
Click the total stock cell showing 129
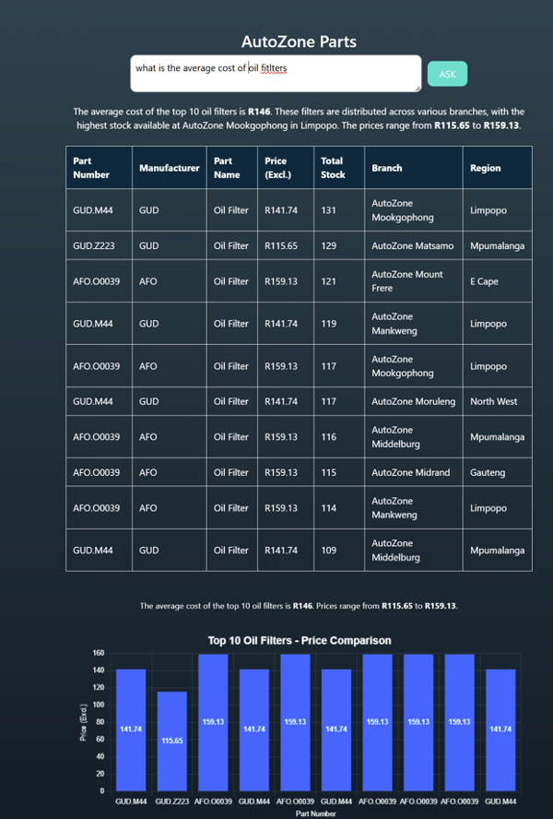click(339, 245)
